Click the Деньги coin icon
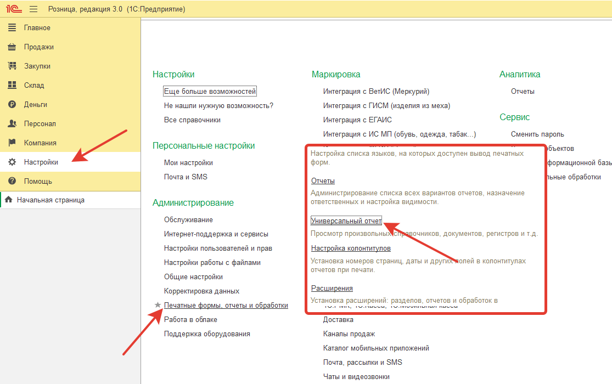 [12, 105]
